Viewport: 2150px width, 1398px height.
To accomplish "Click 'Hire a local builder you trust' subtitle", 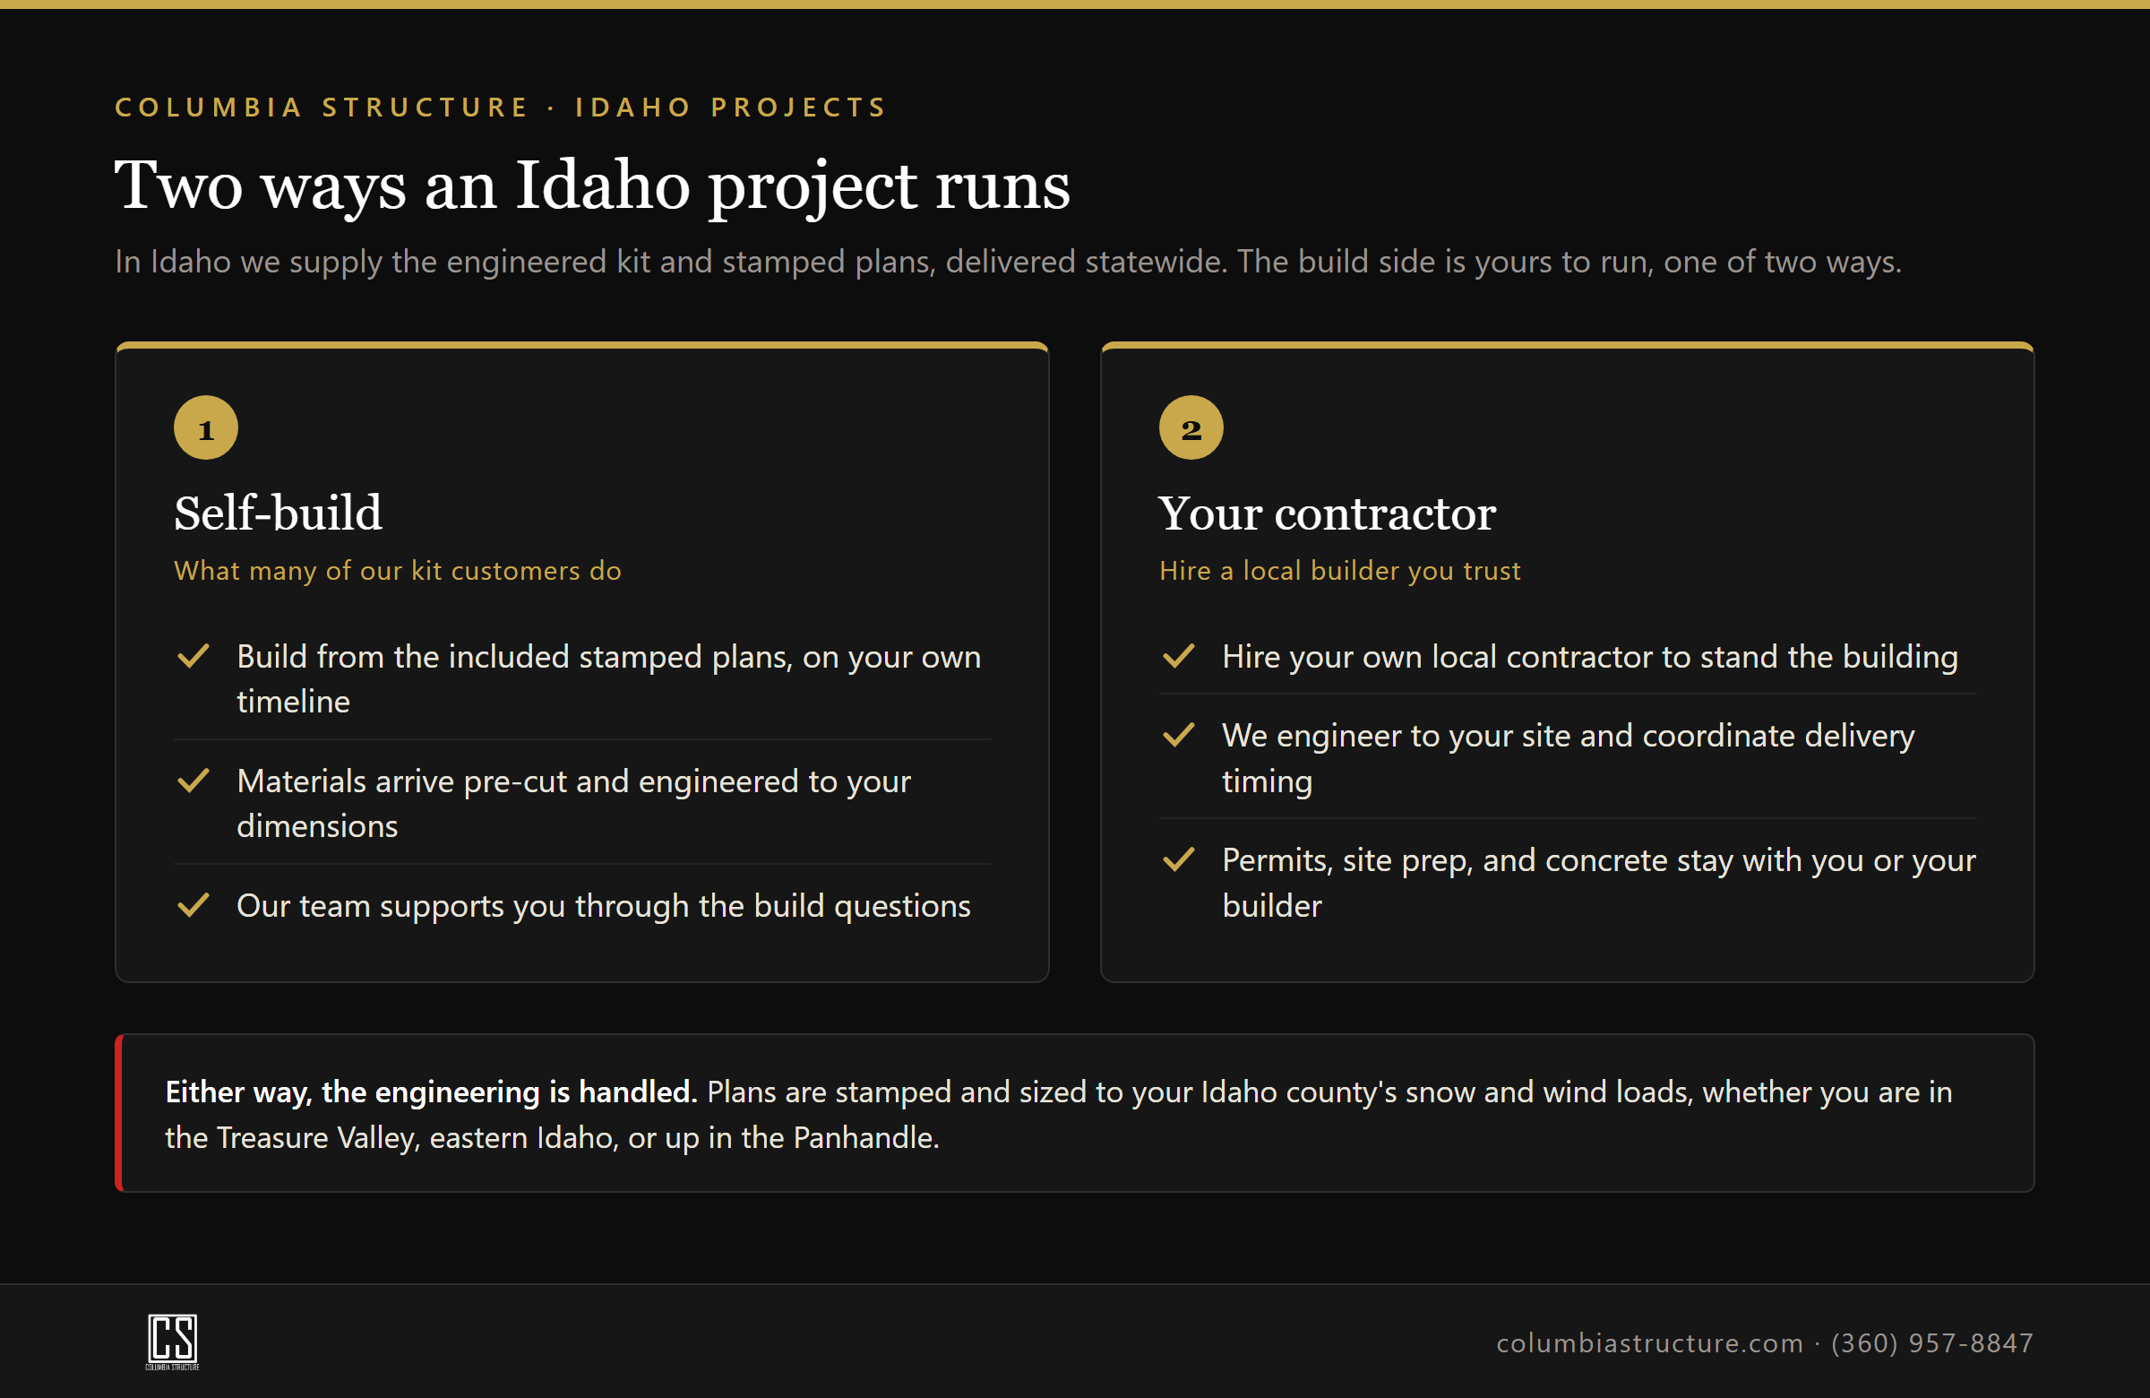I will 1339,570.
